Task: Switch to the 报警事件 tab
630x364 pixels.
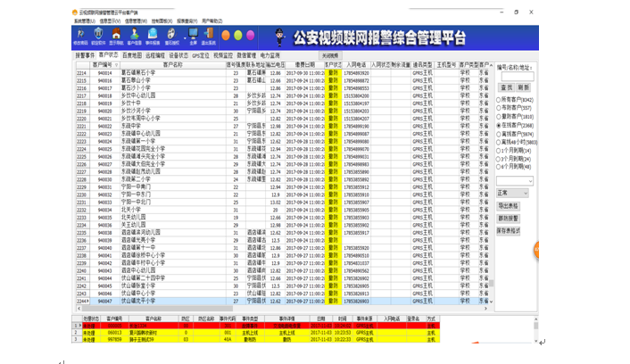Action: click(85, 55)
